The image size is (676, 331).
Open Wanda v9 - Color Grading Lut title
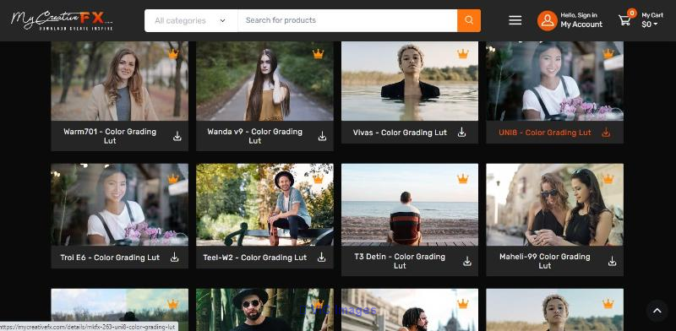pos(255,136)
